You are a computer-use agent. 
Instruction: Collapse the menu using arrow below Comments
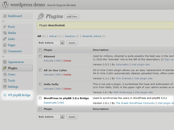click(x=3, y=57)
